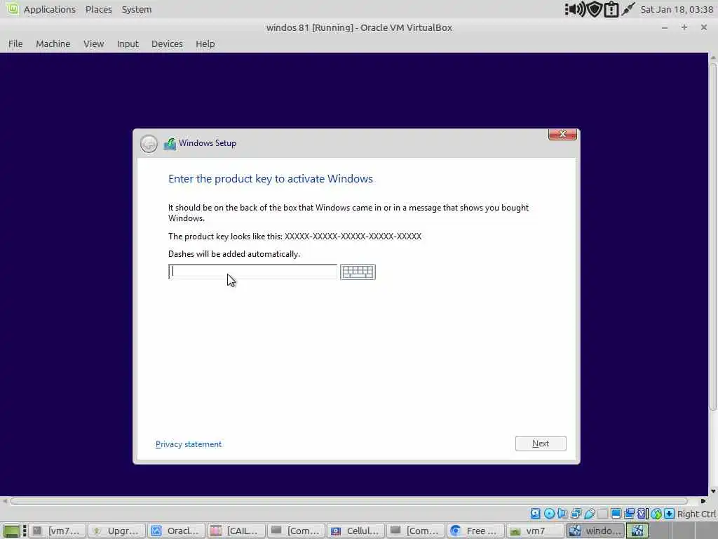718x539 pixels.
Task: Click the shared folders status icon
Action: [602, 513]
